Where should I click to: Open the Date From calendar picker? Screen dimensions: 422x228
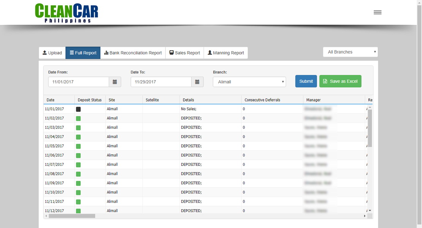click(x=116, y=81)
